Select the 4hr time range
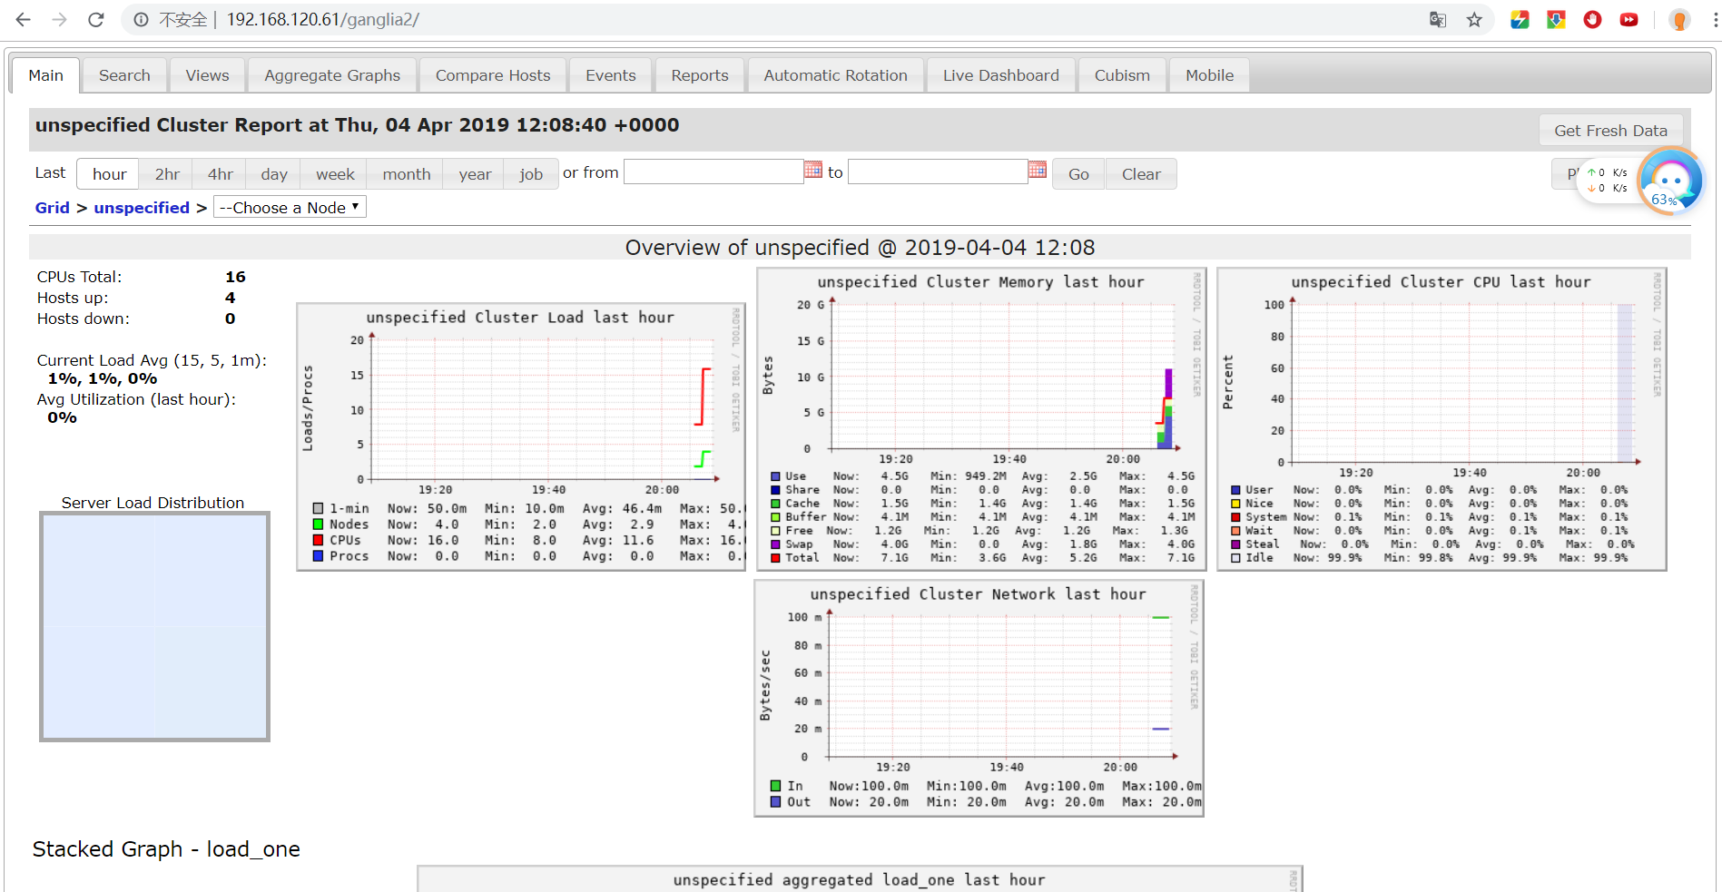Screen dimensions: 1722x892 click(220, 174)
